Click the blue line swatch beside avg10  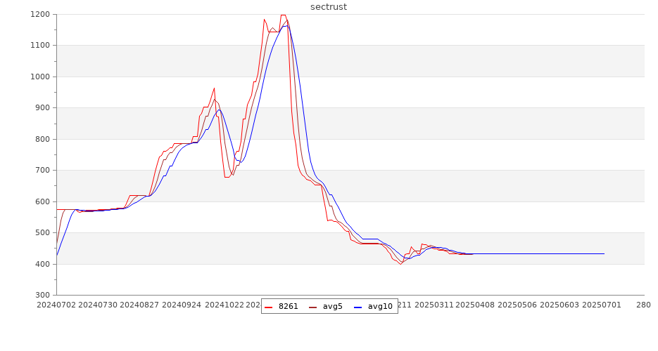coord(358,307)
